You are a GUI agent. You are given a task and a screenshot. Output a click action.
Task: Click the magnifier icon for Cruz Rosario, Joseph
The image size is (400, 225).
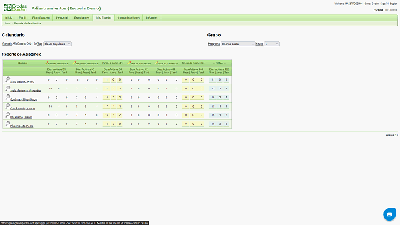(7, 106)
